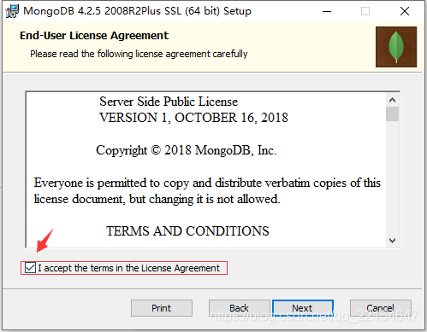Cancel the MongoDB installation
The image size is (427, 332).
point(381,308)
